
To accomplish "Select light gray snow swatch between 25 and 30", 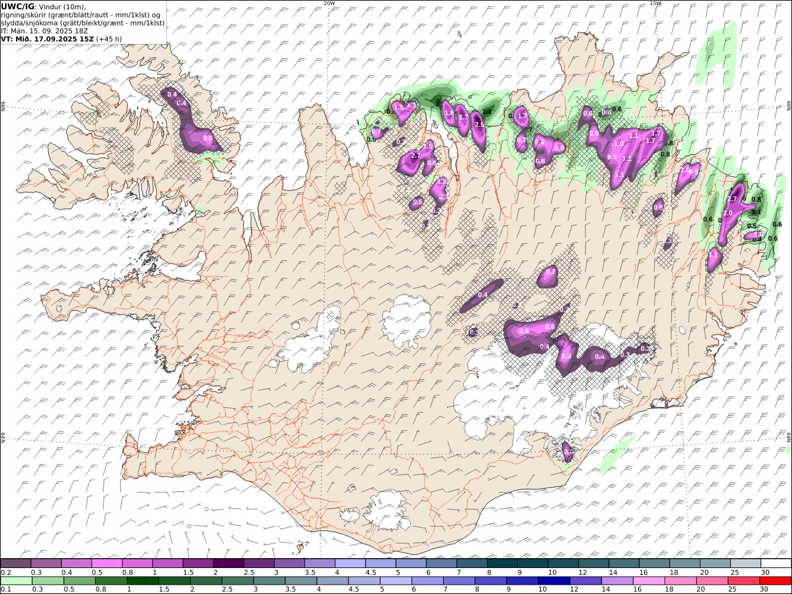I will (745, 563).
